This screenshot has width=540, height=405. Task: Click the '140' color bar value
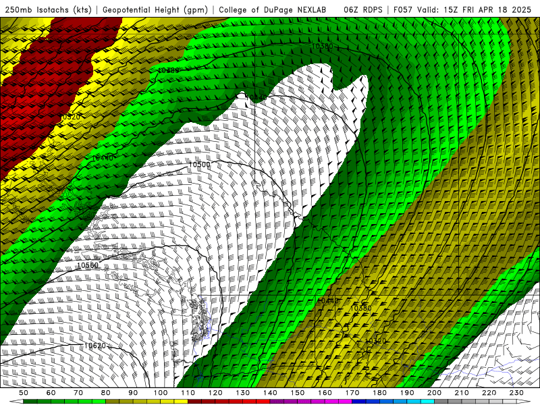pyautogui.click(x=270, y=393)
